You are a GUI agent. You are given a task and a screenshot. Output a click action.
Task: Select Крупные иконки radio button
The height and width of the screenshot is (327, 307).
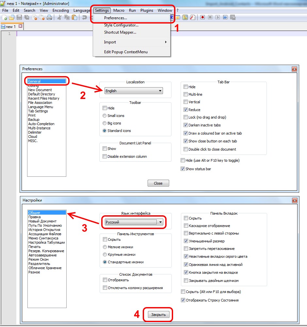tap(105, 254)
